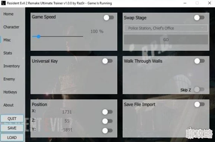
Task: Click the LOAD button
Action: point(12,138)
